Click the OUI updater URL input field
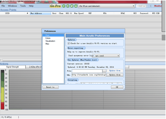 (89, 75)
